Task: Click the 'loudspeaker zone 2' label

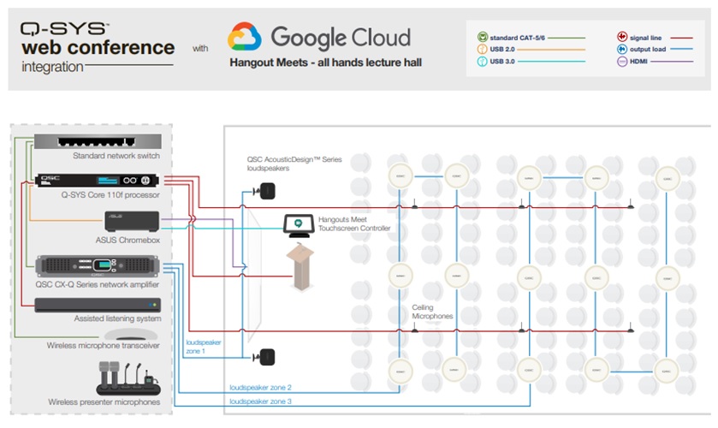Action: click(260, 388)
